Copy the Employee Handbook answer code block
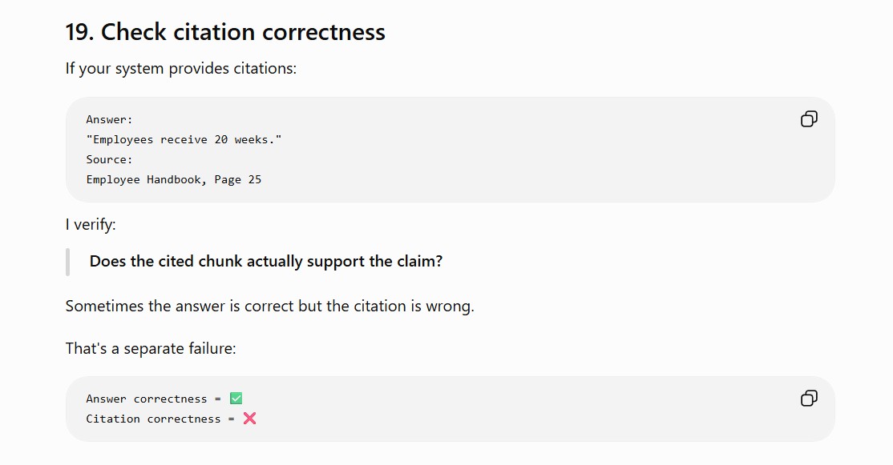The width and height of the screenshot is (893, 465). [809, 118]
